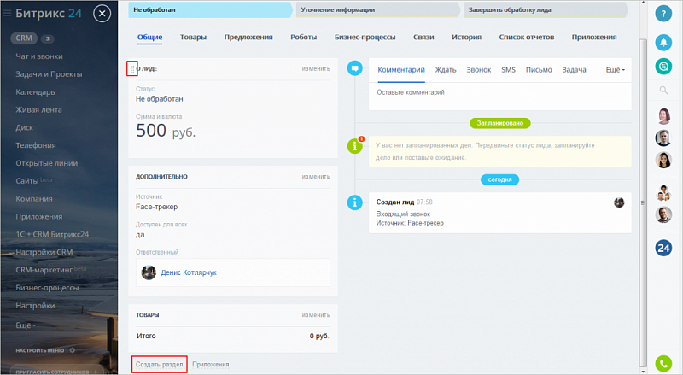Click the search magnifier in right sidebar

[663, 90]
